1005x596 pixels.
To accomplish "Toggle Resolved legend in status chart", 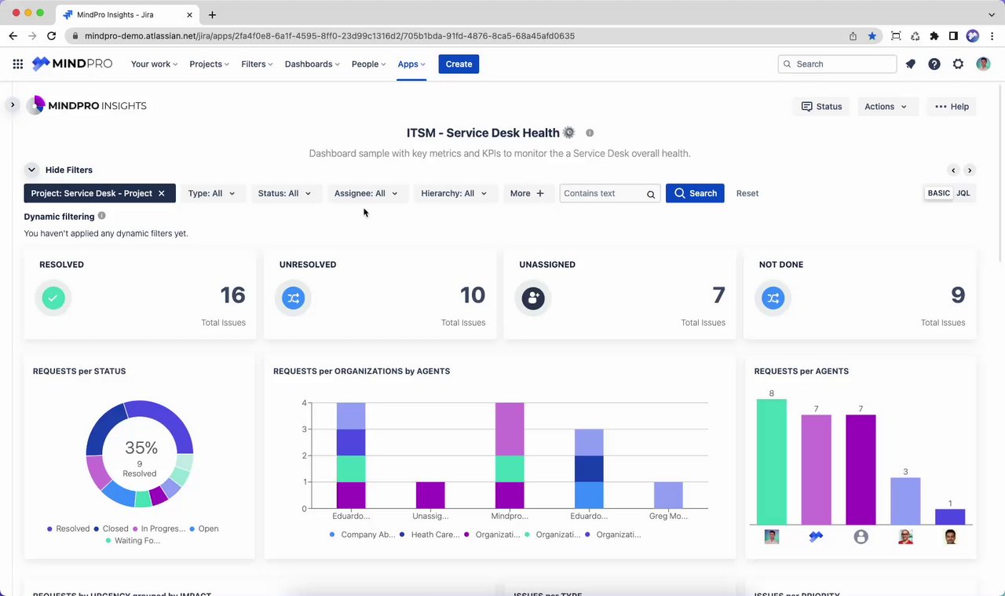I will [x=68, y=528].
